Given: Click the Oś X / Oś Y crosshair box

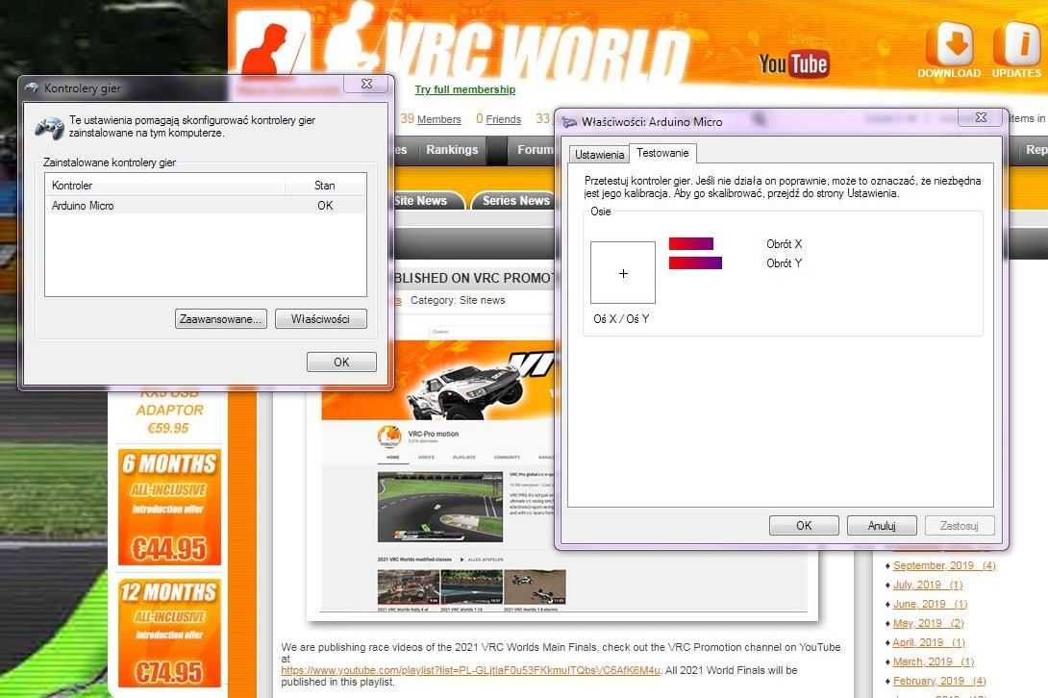Looking at the screenshot, I should [x=623, y=273].
